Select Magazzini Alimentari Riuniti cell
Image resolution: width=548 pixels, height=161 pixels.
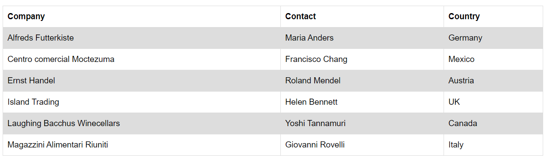point(142,145)
